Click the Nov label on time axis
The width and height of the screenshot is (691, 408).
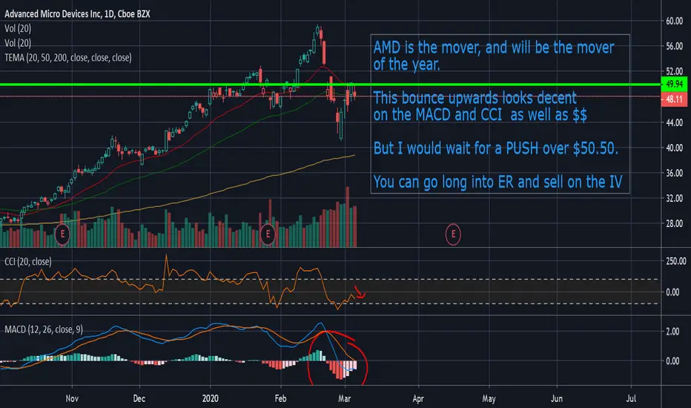pos(72,398)
